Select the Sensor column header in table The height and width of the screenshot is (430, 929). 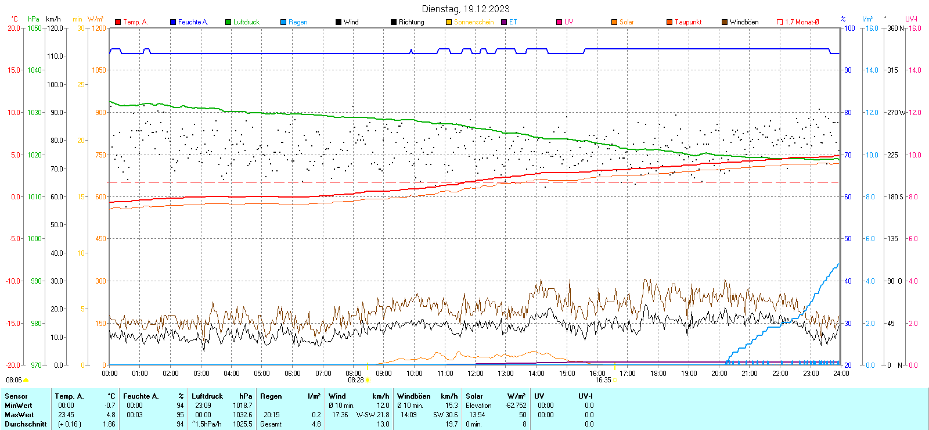coord(16,396)
